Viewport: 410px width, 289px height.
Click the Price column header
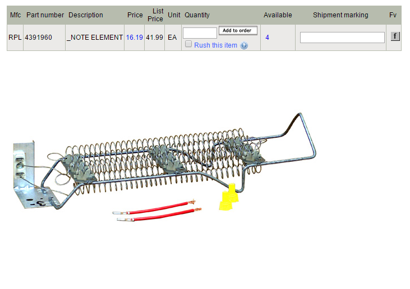(135, 15)
